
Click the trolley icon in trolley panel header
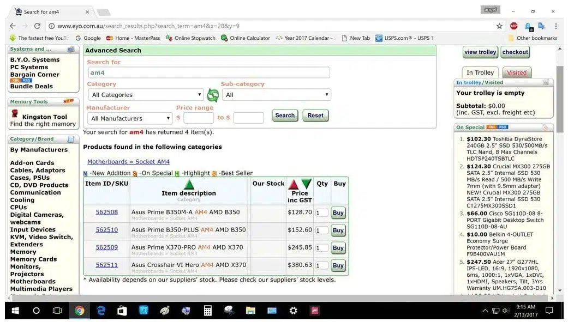point(546,82)
